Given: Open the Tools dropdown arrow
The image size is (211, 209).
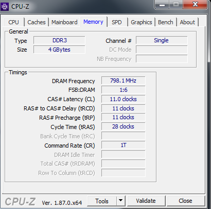Looking at the screenshot, I should coord(121,201).
